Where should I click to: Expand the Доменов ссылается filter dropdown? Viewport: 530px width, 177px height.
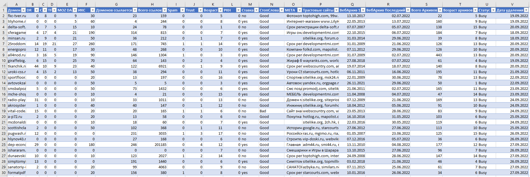click(134, 10)
